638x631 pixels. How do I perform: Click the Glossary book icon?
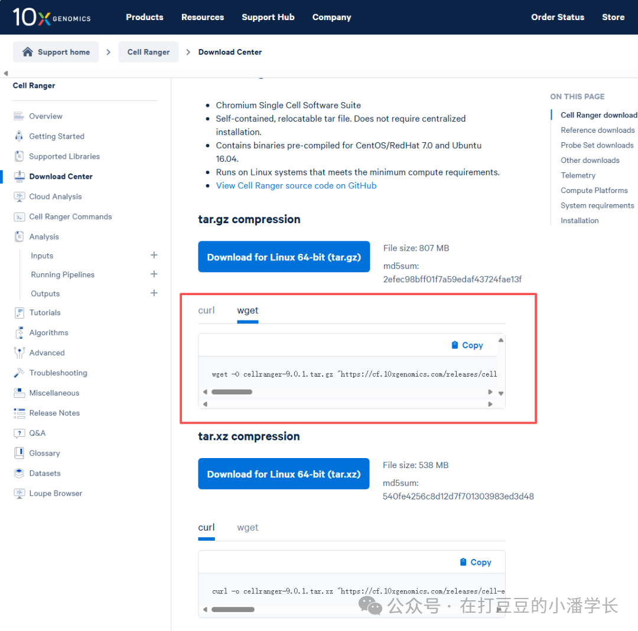[x=19, y=453]
